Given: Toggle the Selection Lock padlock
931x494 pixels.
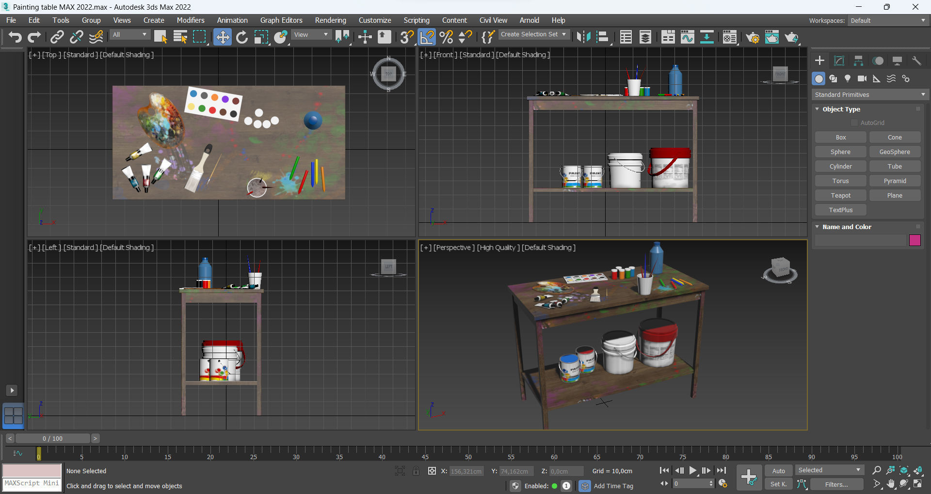Looking at the screenshot, I should (x=416, y=471).
